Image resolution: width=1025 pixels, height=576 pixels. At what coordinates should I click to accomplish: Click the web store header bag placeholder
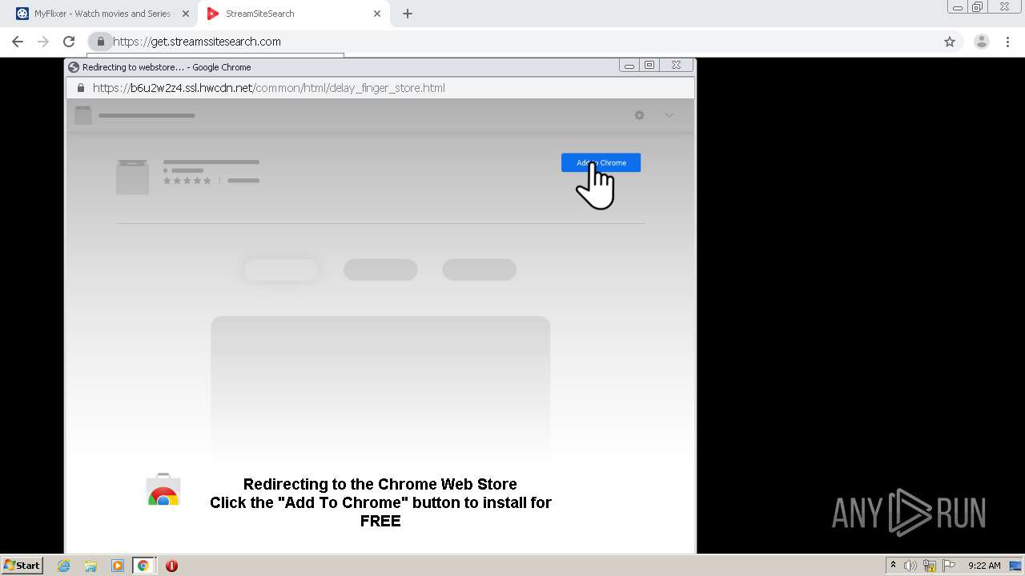pos(83,115)
